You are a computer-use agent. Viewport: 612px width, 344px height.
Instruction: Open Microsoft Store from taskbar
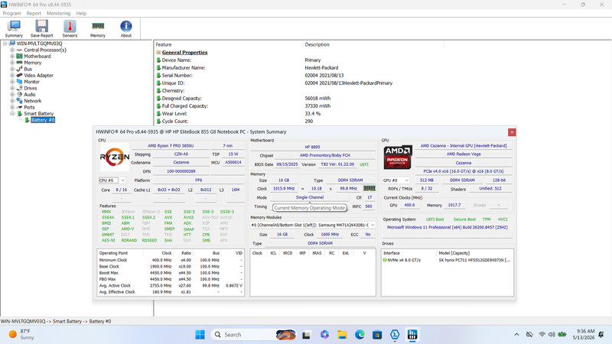(x=377, y=335)
